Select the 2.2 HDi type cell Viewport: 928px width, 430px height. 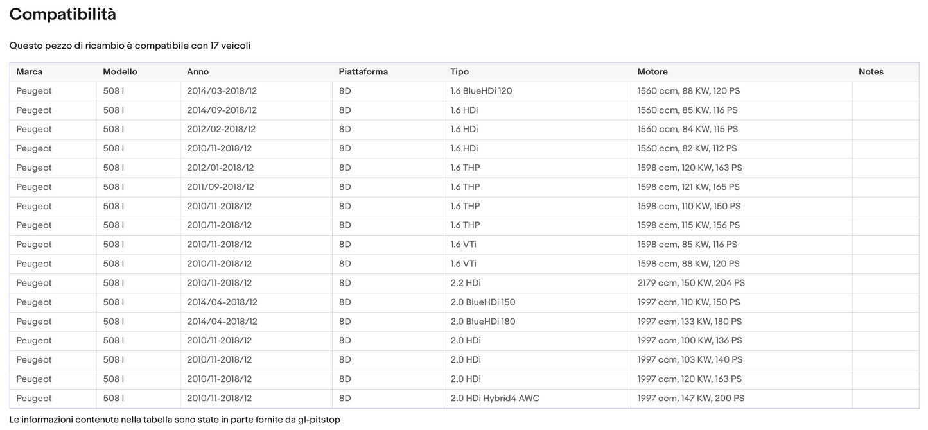[466, 283]
